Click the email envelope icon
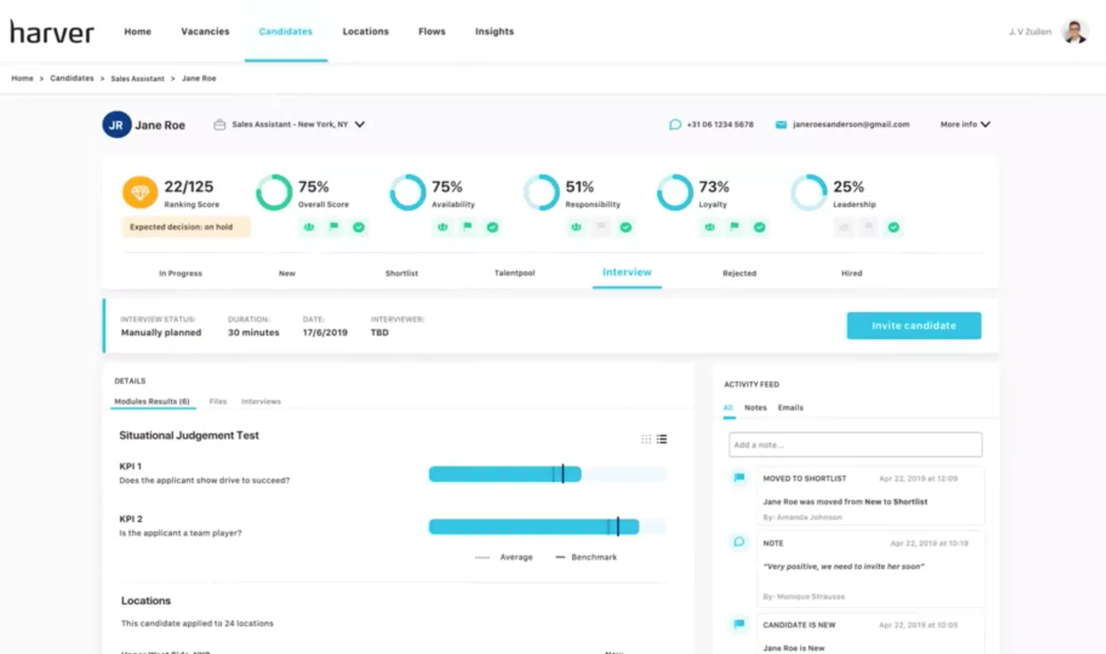 tap(781, 125)
